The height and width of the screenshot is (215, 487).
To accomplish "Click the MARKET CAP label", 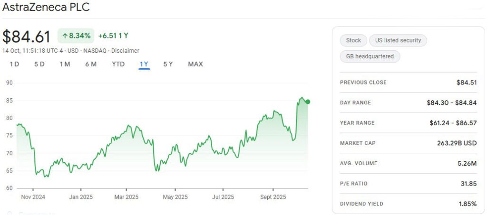I will click(358, 143).
